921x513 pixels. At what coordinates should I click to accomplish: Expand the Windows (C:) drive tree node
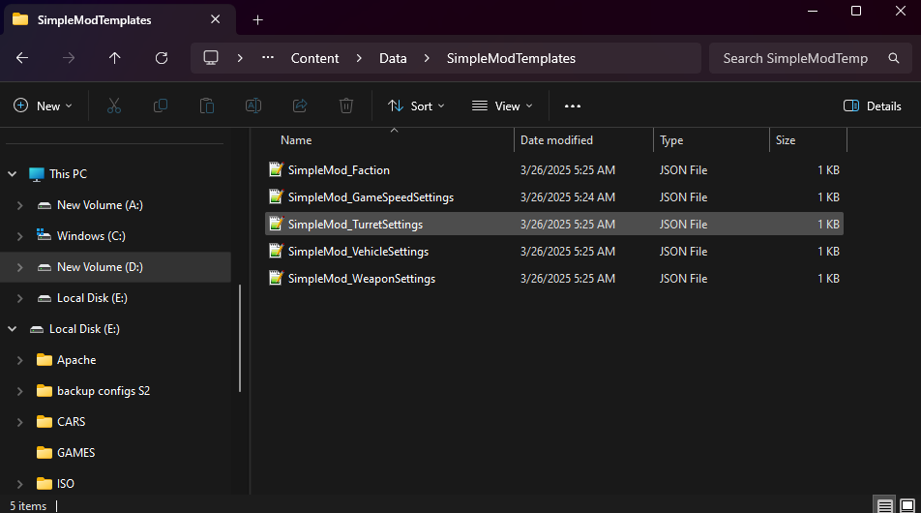[x=20, y=236]
